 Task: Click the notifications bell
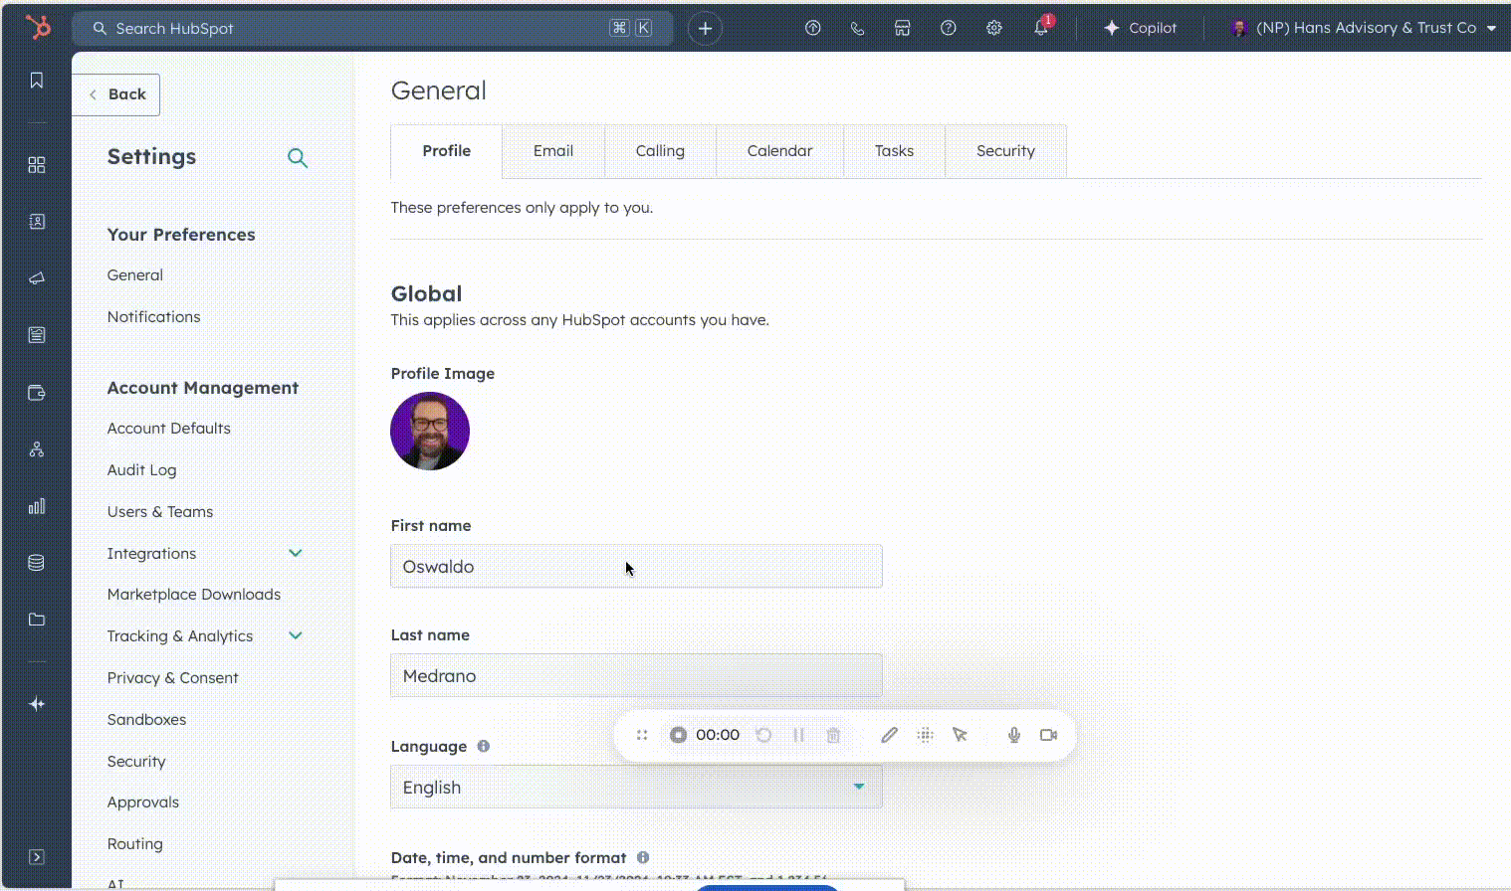coord(1040,28)
